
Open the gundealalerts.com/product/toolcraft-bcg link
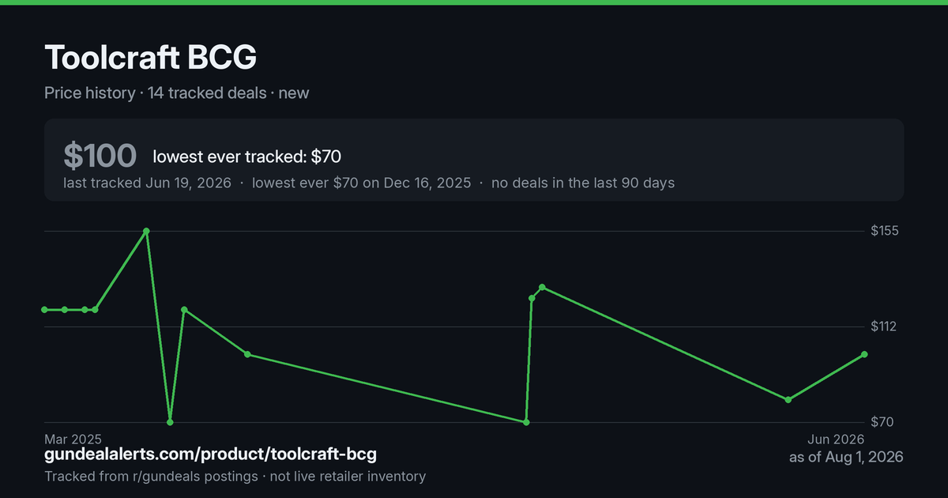[x=210, y=455]
